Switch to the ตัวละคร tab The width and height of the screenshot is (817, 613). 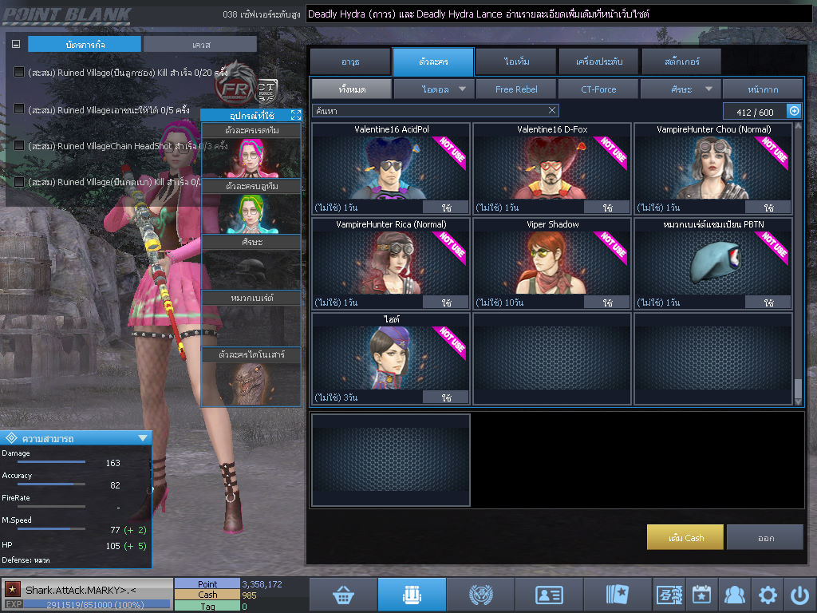tap(433, 61)
